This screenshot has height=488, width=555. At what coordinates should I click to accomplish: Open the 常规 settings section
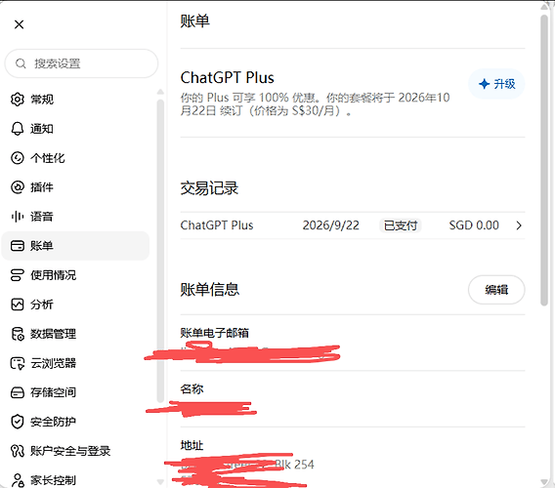75,100
